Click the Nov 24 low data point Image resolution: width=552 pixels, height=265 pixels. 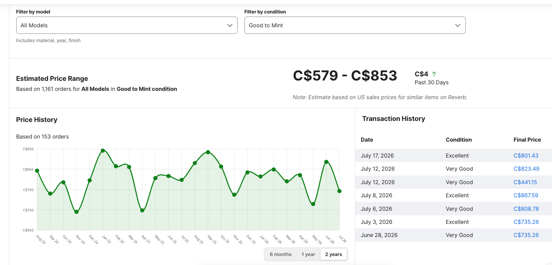77,212
